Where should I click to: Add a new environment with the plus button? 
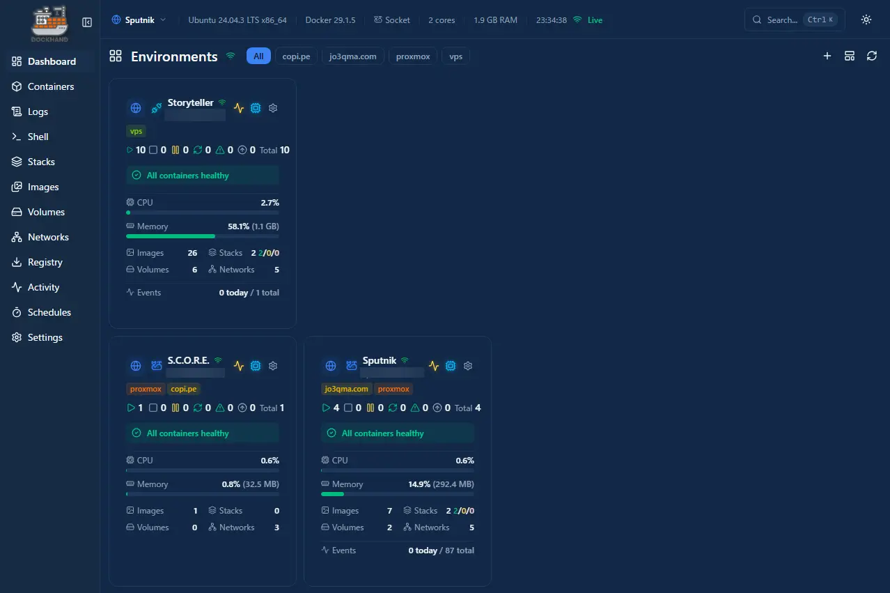click(827, 56)
